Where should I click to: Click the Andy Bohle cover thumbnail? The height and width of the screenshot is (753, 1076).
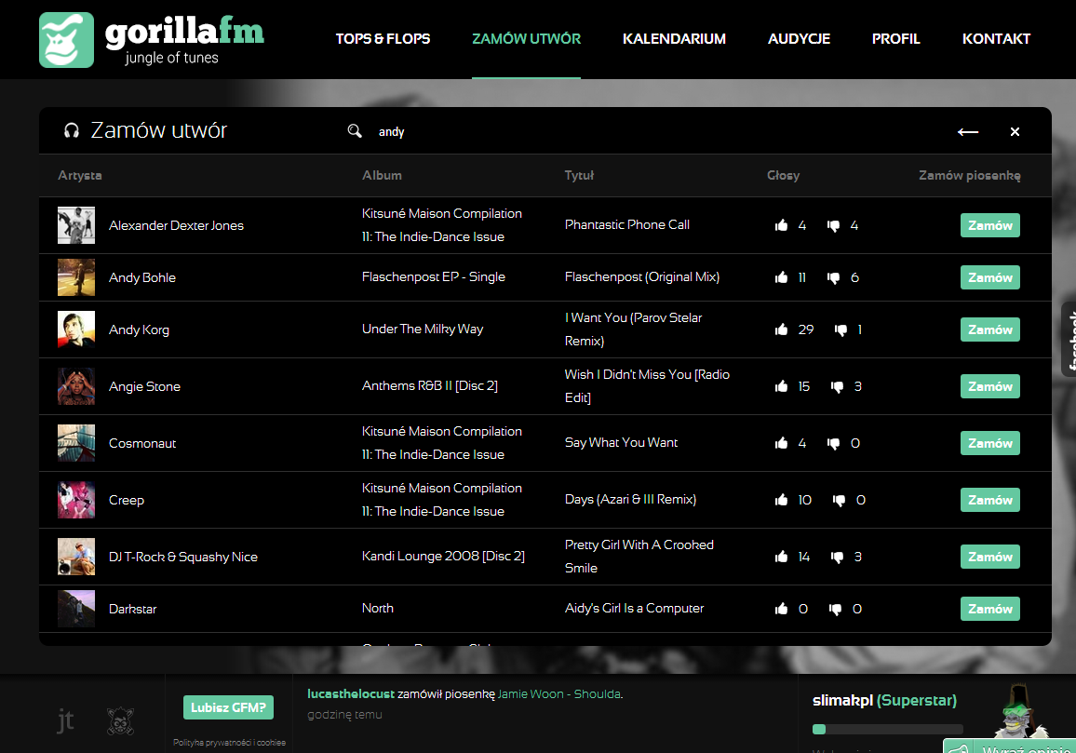tap(76, 277)
